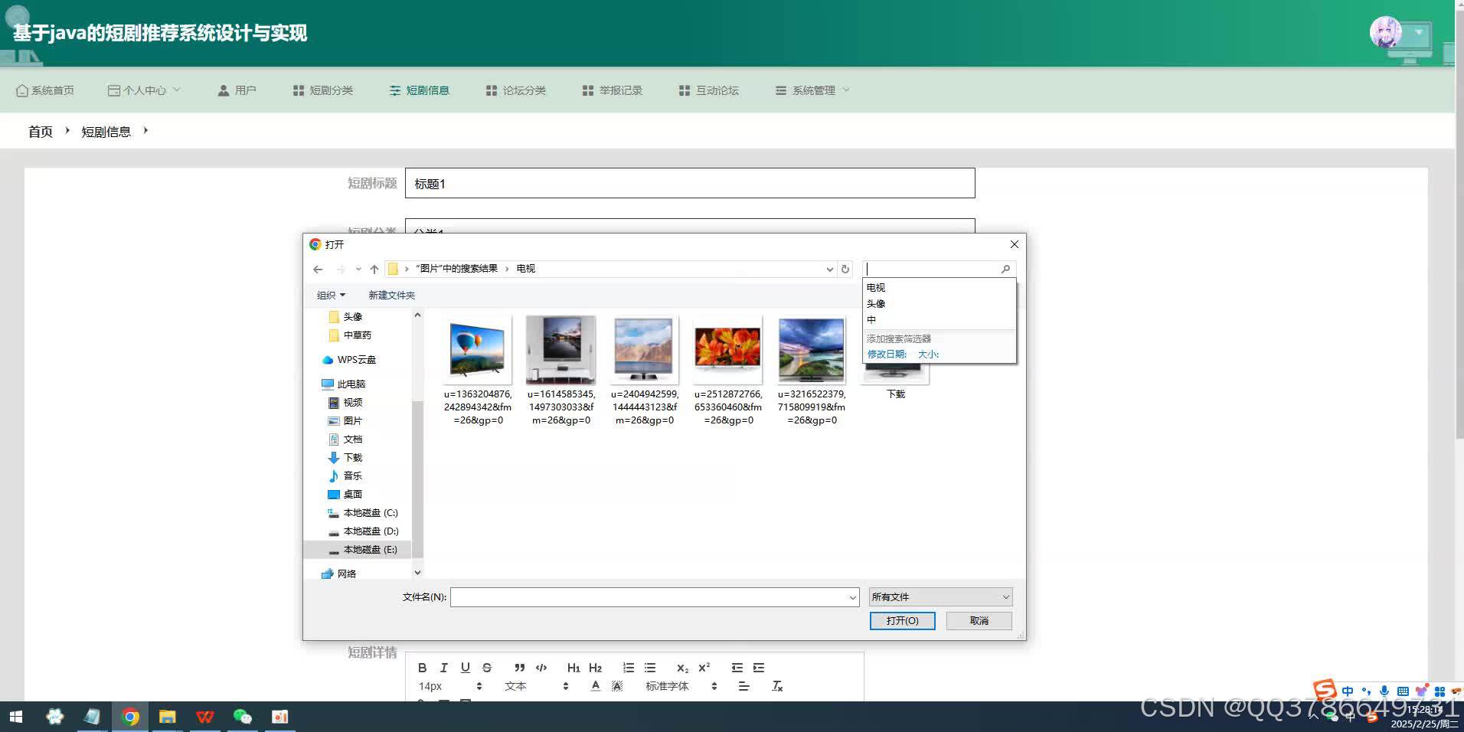
Task: Open the 短剧分类 menu item
Action: point(322,90)
